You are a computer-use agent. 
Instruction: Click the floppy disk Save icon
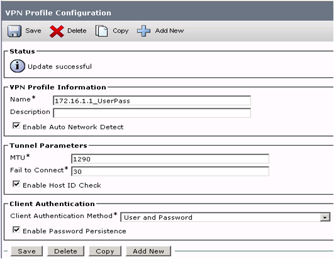coord(14,31)
